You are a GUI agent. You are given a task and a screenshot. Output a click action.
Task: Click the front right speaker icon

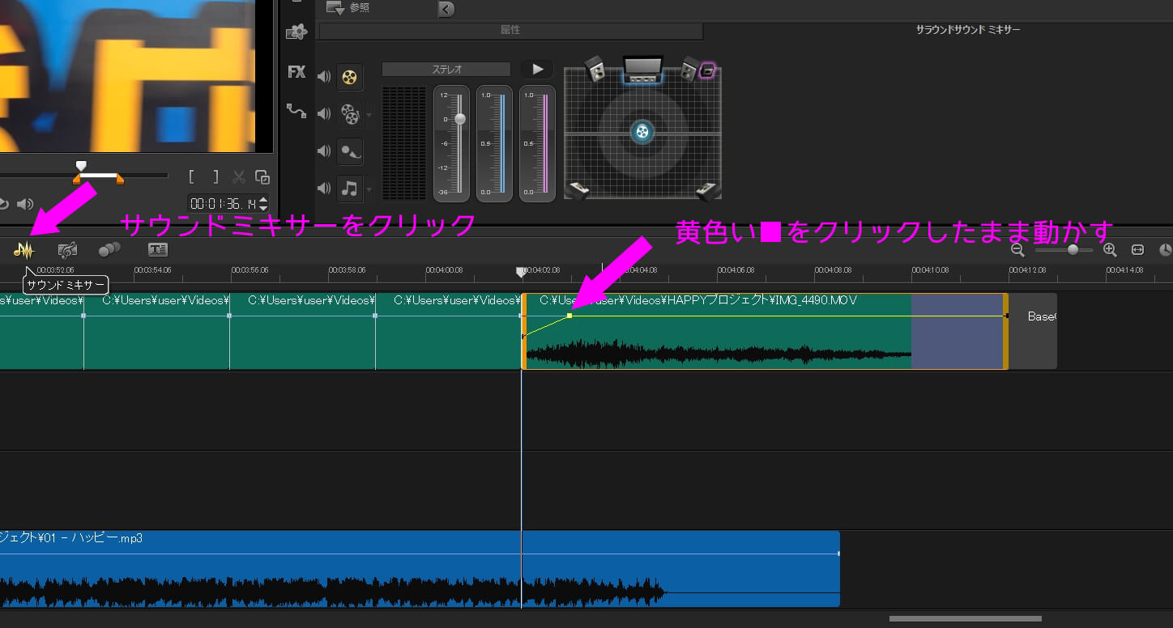(x=690, y=69)
